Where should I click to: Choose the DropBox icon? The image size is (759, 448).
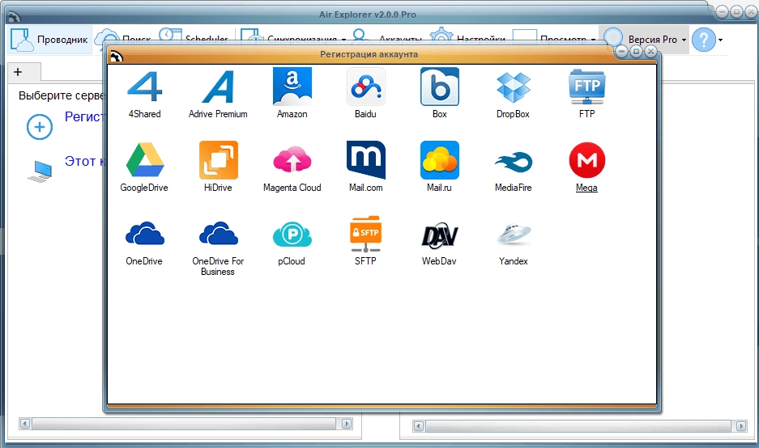[x=513, y=87]
